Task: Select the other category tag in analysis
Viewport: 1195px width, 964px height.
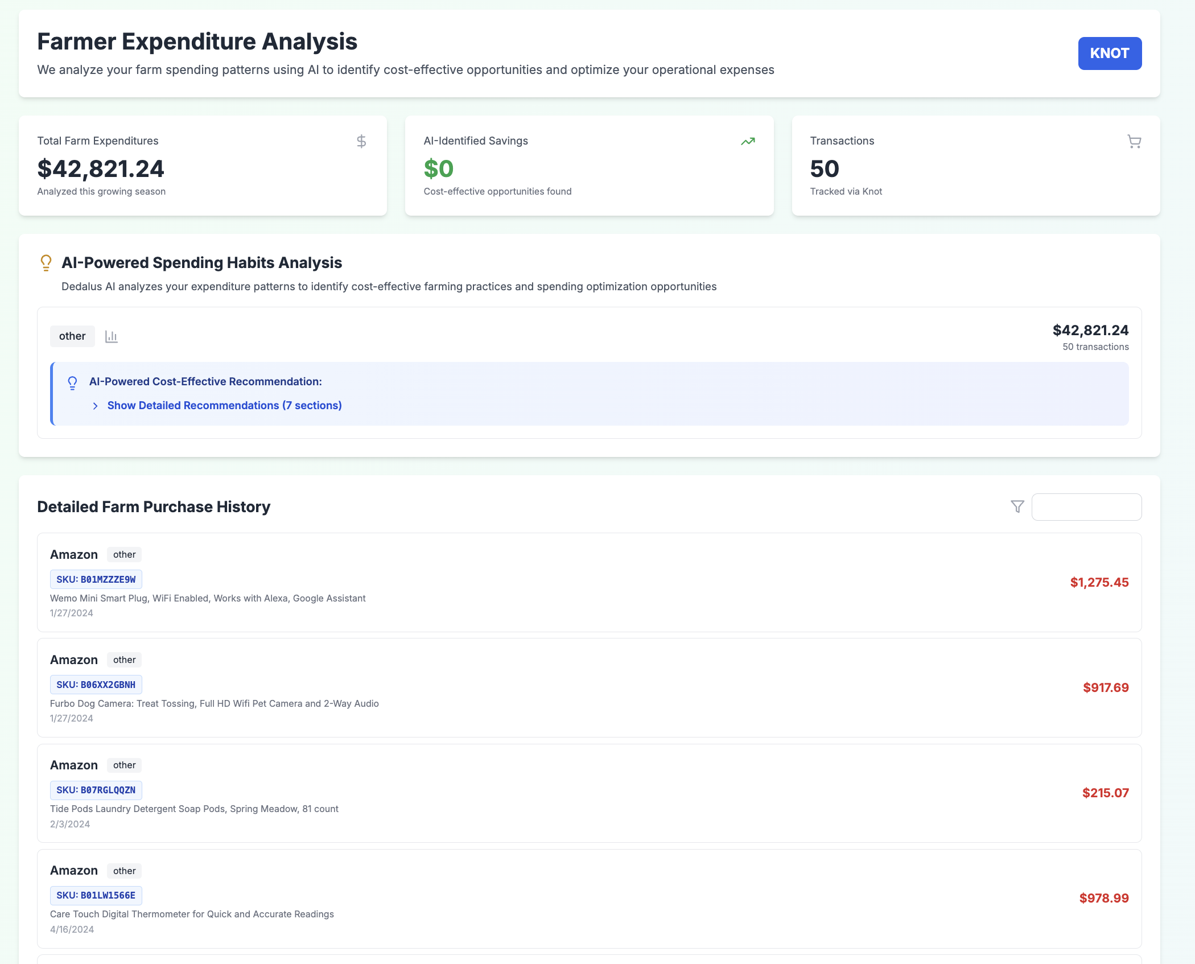Action: click(x=72, y=336)
